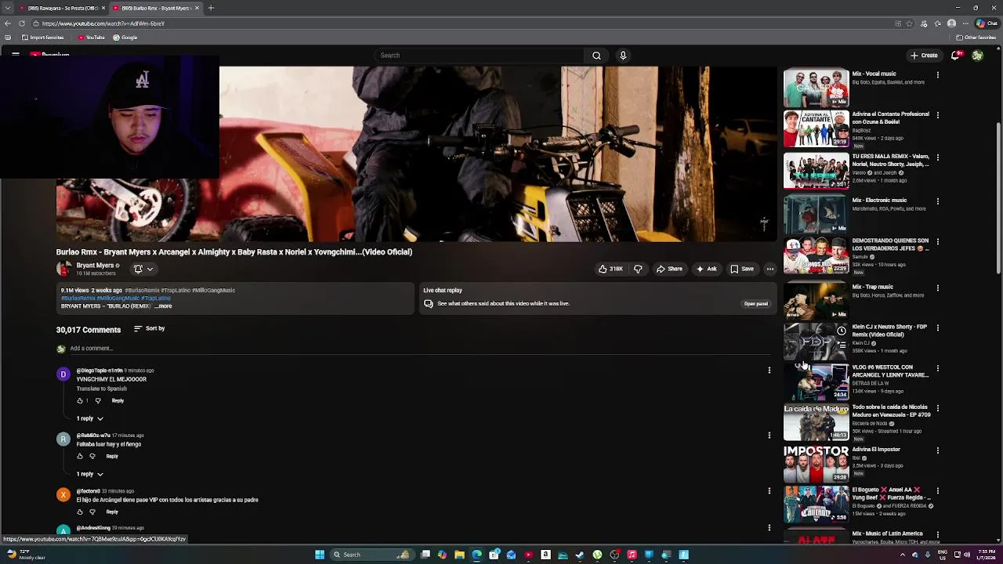The height and width of the screenshot is (564, 1003).
Task: Reply to the YVNGCHIMY EL MEJOOOOR comment
Action: coord(118,401)
